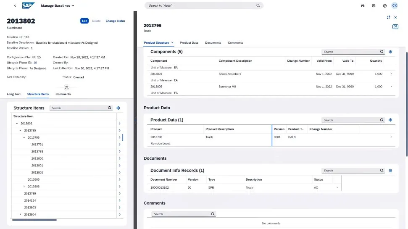Viewport: 408px width, 229px height.
Task: Open Screwnut M8 component row arrow
Action: tap(391, 87)
